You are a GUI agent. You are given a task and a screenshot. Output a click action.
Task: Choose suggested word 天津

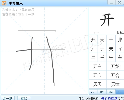click(x=115, y=84)
